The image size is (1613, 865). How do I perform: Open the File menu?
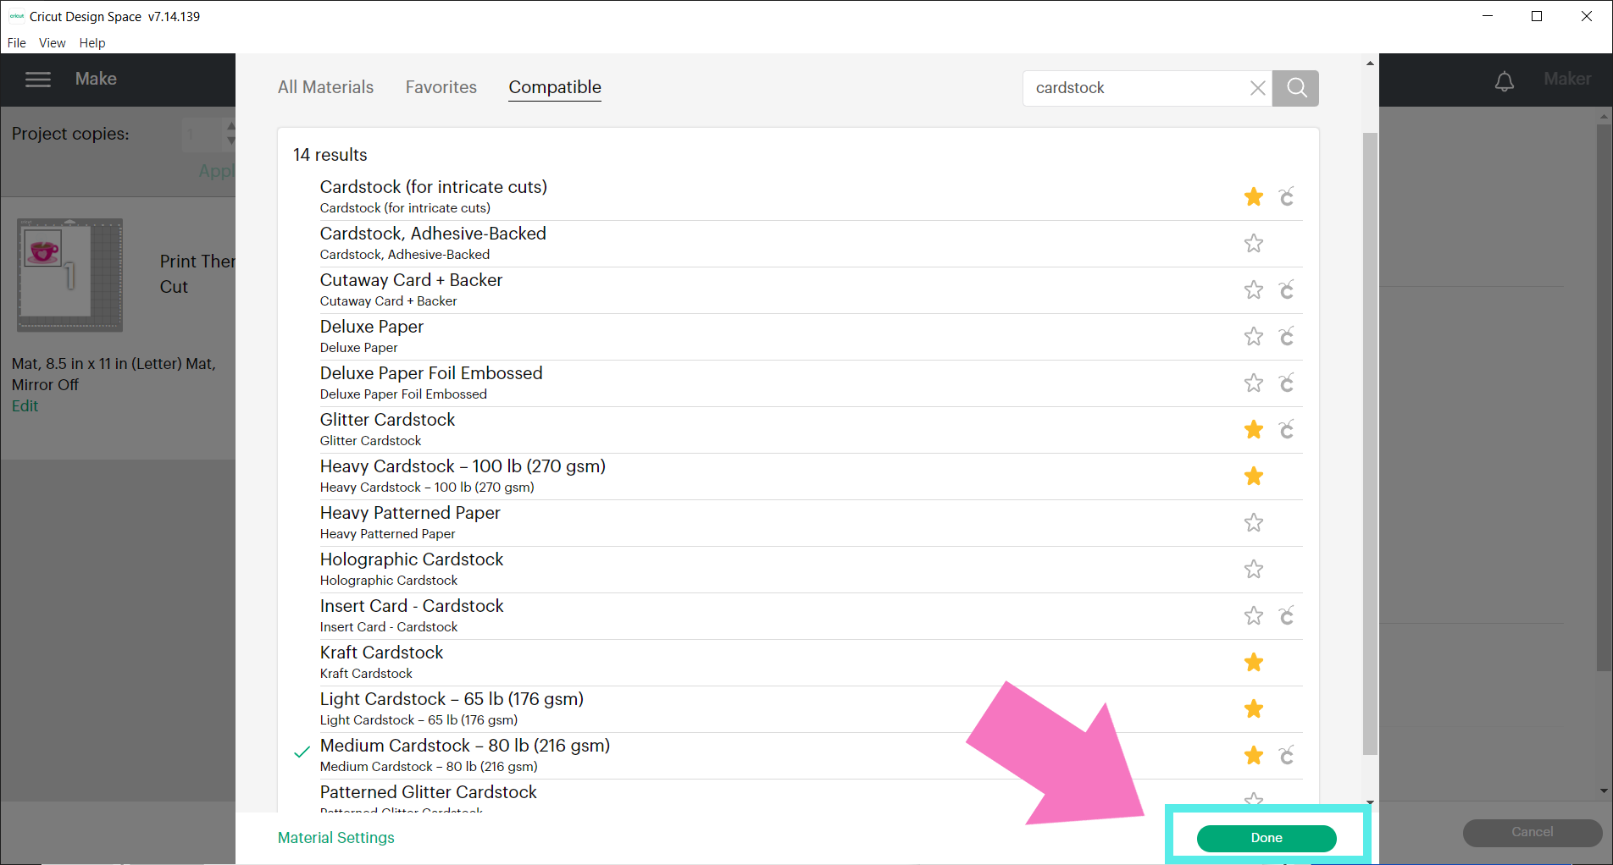(x=17, y=43)
